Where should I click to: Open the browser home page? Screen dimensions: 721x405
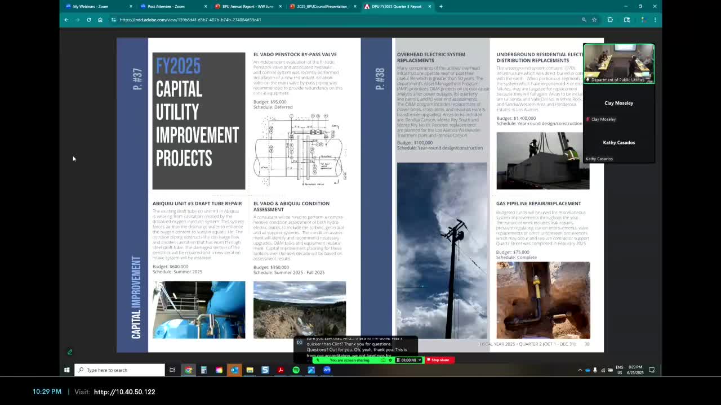[x=100, y=20]
